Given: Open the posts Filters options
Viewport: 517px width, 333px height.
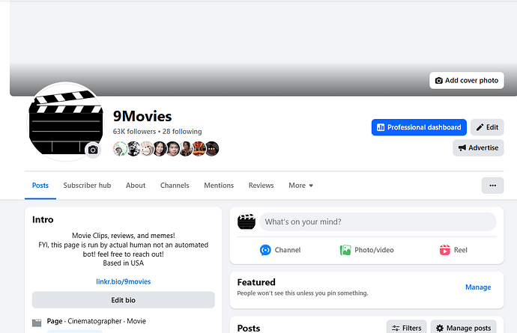Looking at the screenshot, I should pos(407,328).
